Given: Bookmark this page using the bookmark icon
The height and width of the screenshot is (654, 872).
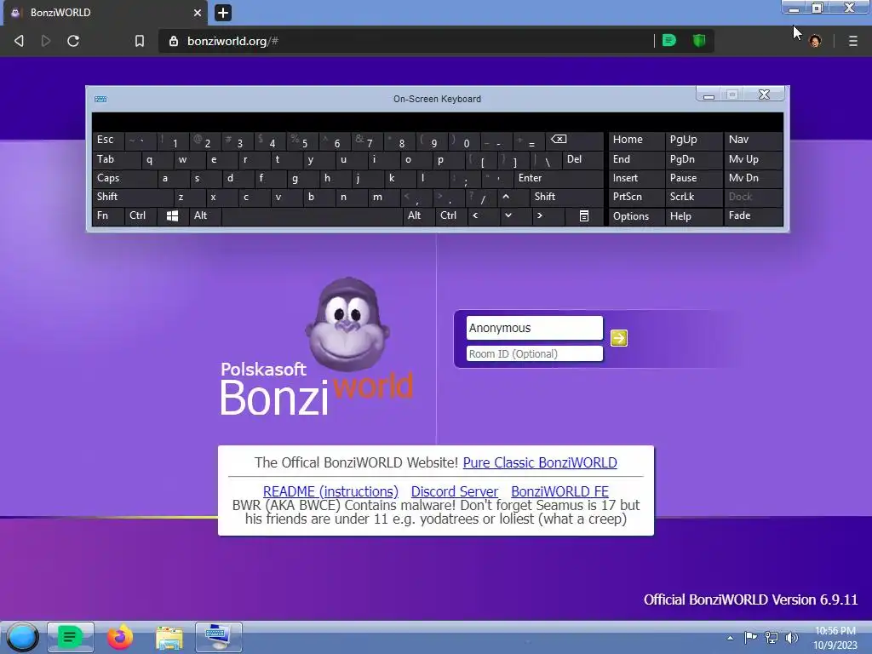Looking at the screenshot, I should click(x=140, y=41).
